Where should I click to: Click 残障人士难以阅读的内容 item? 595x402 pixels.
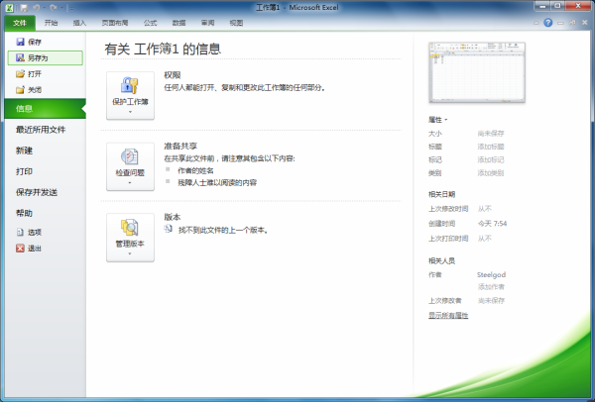coord(217,182)
